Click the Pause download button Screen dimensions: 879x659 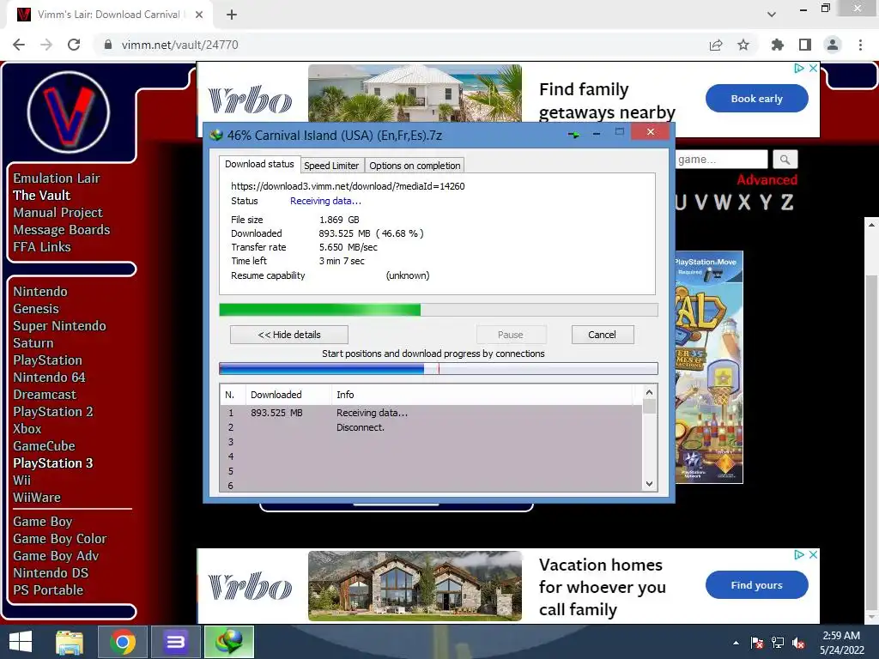(511, 335)
